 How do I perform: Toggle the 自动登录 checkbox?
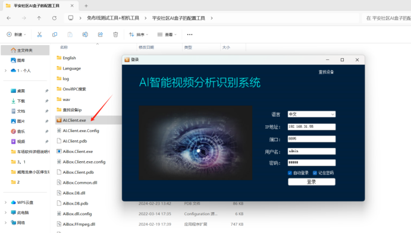(290, 173)
